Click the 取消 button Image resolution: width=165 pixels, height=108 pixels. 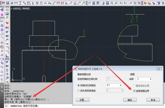(x=153, y=100)
